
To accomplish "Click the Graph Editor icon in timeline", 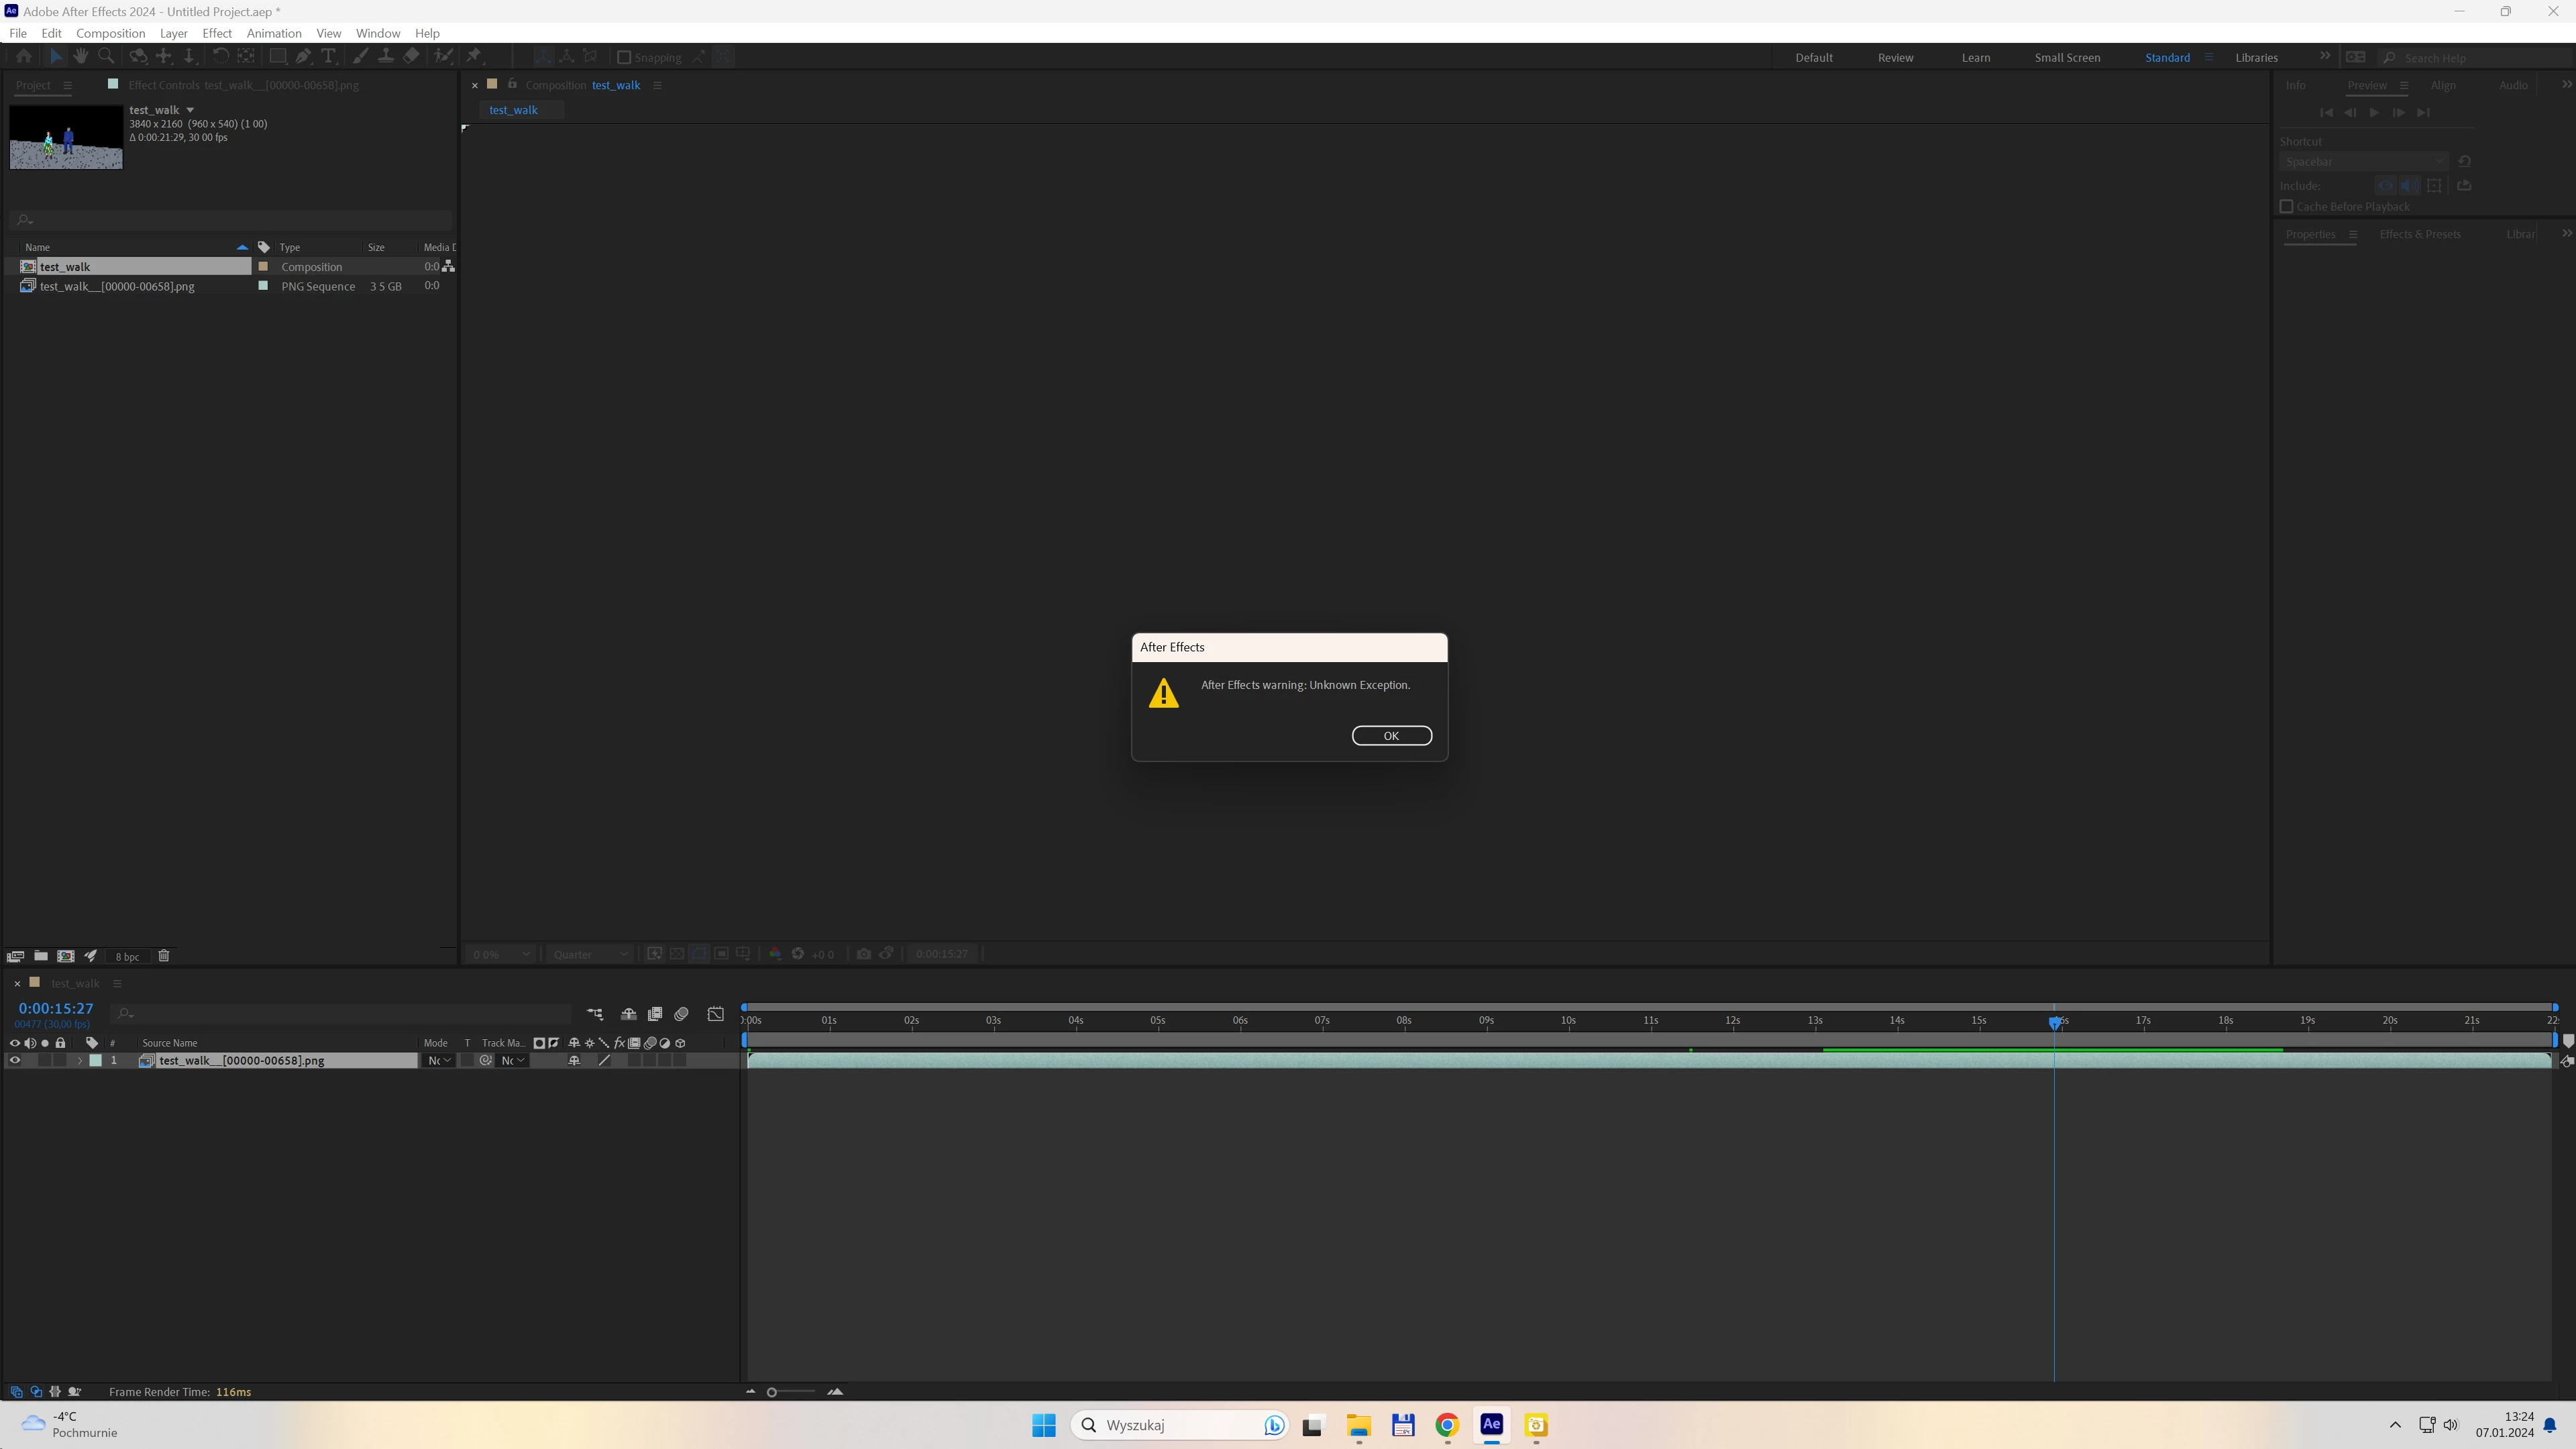I will [x=716, y=1014].
